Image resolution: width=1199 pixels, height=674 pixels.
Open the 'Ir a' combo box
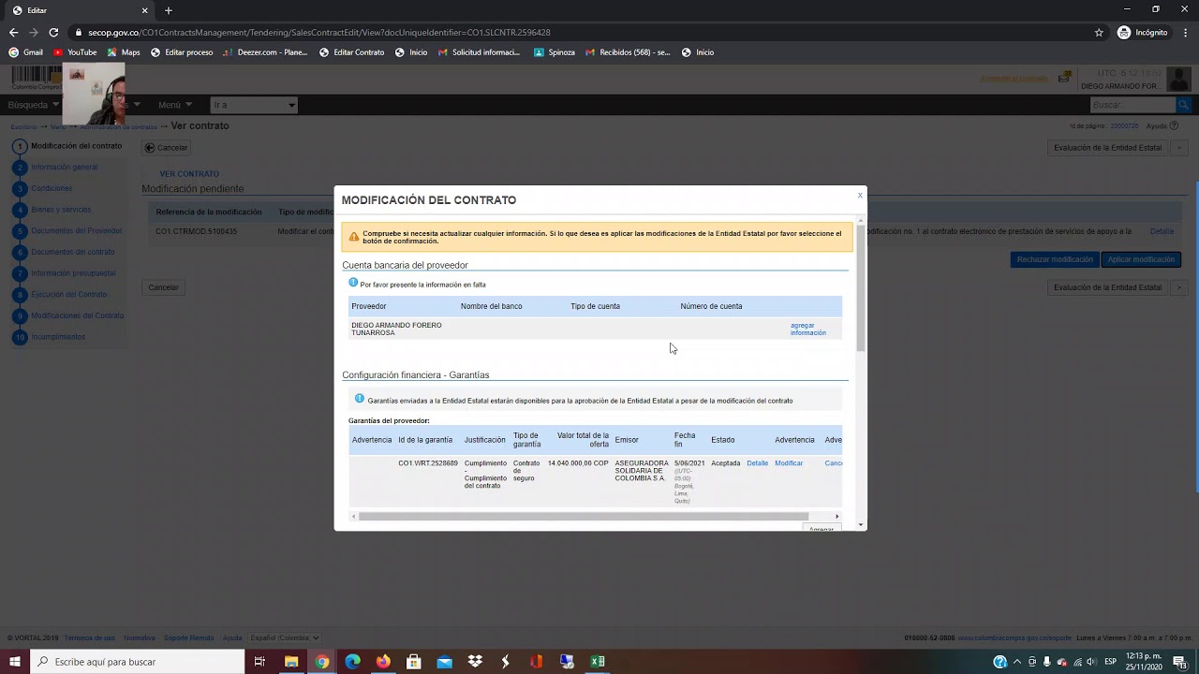point(254,105)
